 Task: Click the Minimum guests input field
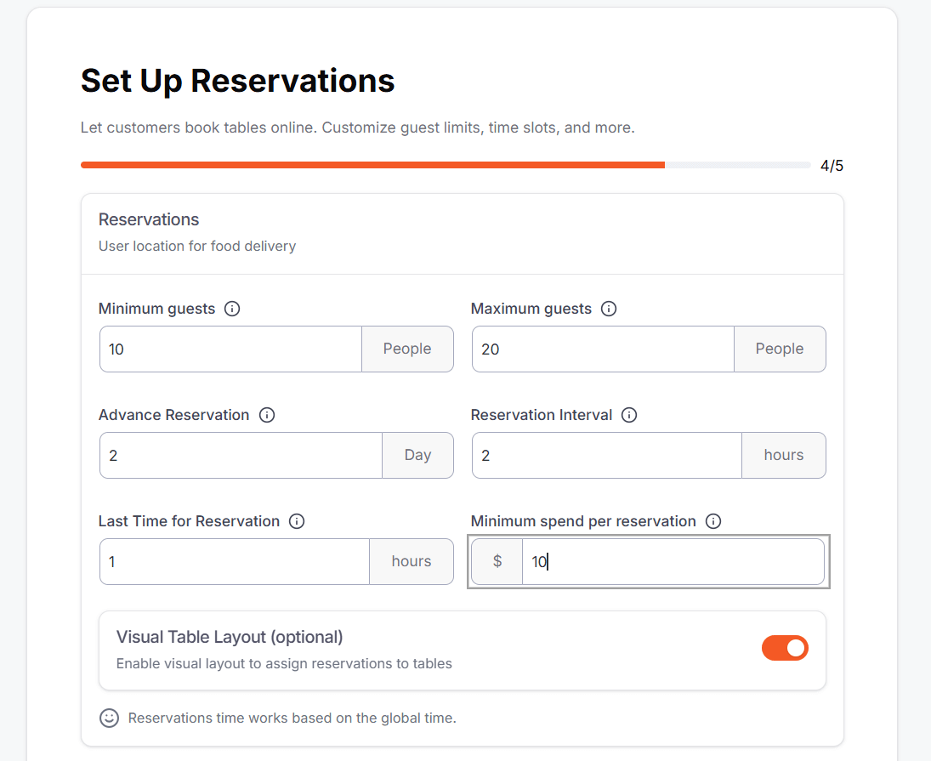[230, 349]
